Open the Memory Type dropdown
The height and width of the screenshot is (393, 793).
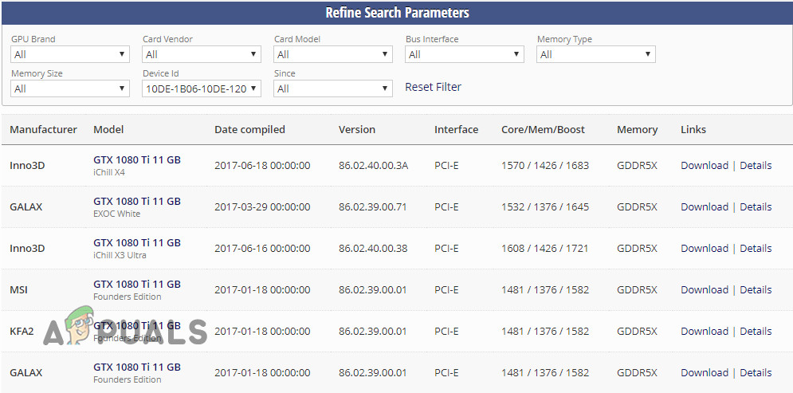point(596,55)
